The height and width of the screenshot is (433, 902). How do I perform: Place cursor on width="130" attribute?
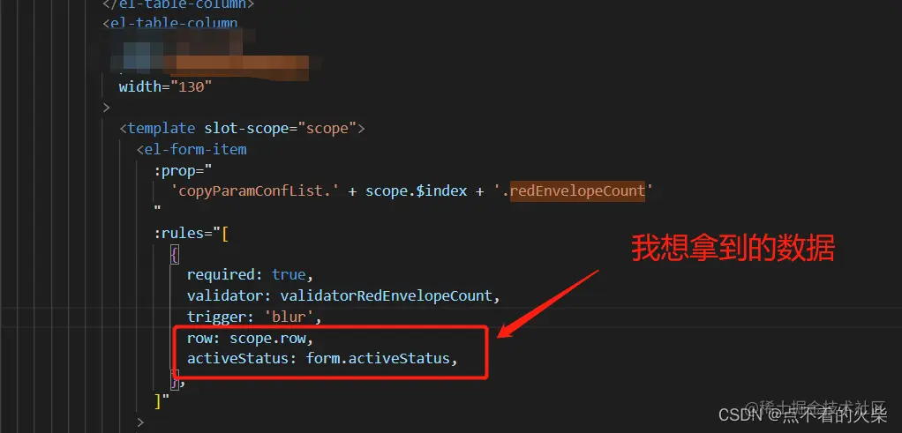click(166, 86)
